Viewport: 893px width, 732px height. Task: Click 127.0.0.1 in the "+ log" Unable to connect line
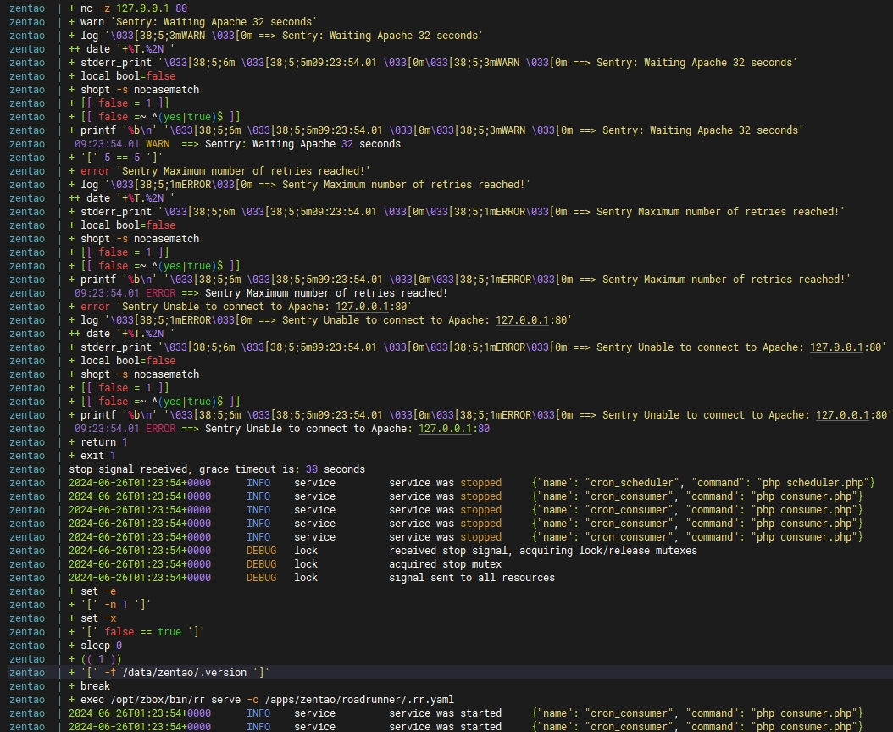click(x=522, y=320)
